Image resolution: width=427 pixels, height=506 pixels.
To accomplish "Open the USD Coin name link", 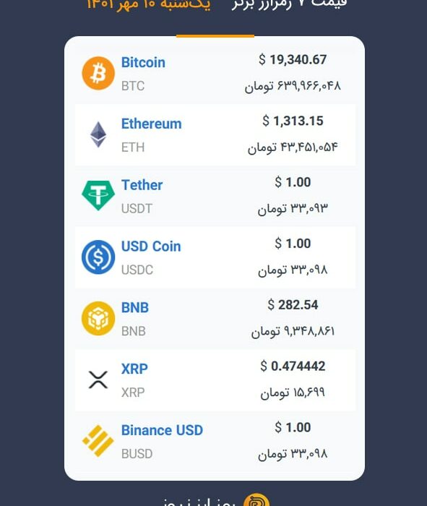I will click(x=151, y=246).
